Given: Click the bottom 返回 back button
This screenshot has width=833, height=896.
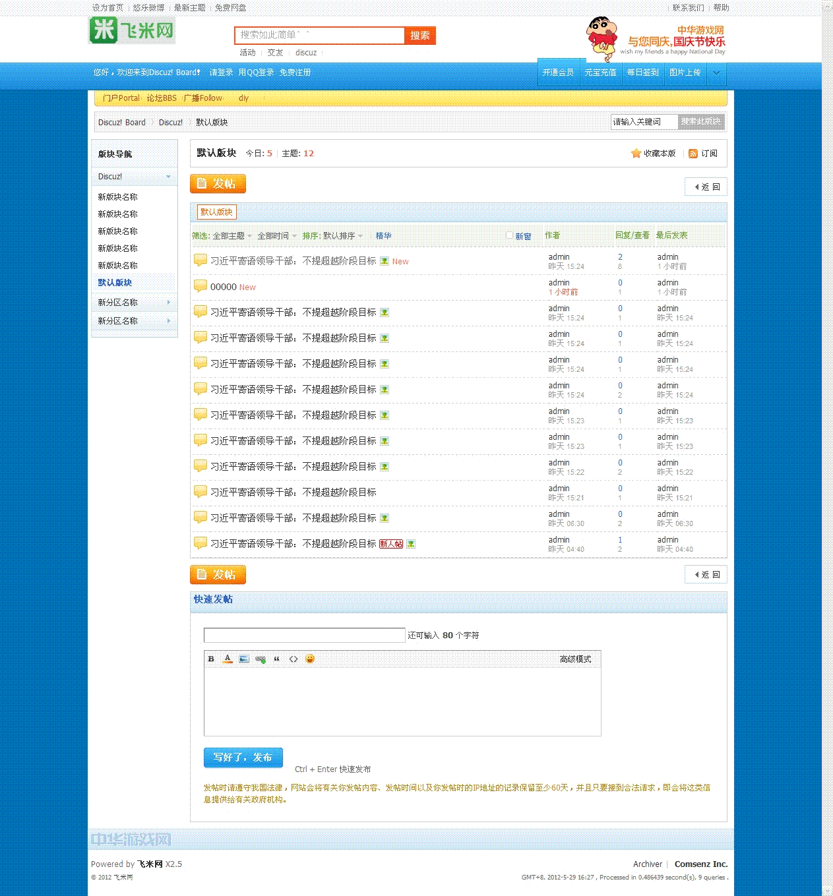Looking at the screenshot, I should click(x=706, y=575).
